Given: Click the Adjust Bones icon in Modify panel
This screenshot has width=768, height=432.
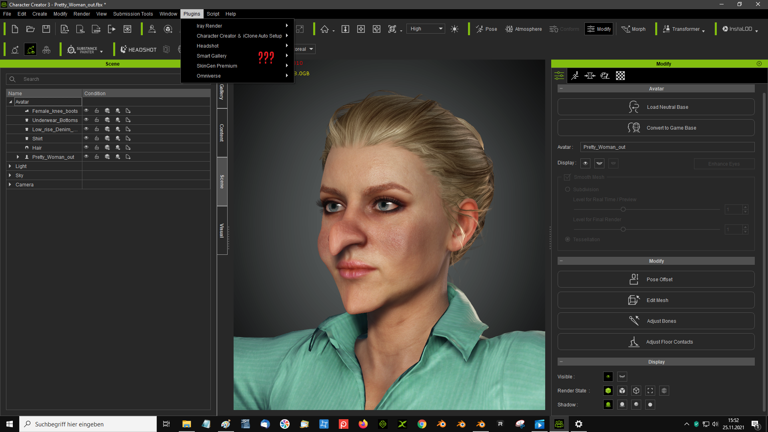Looking at the screenshot, I should coord(634,321).
